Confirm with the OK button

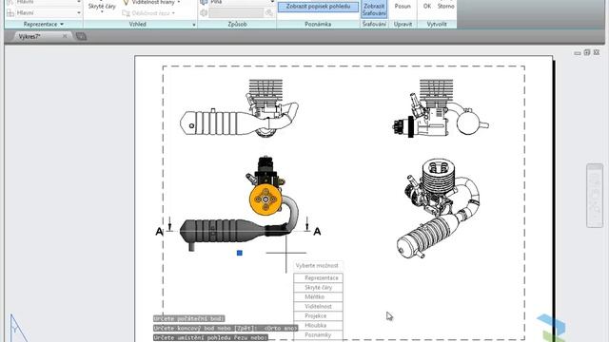(x=427, y=7)
